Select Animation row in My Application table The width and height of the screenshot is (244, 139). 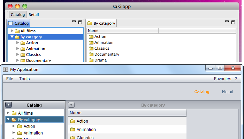coord(127,129)
